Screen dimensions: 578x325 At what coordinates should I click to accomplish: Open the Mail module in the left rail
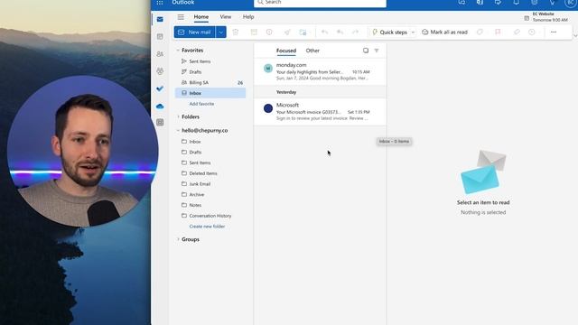coord(160,19)
